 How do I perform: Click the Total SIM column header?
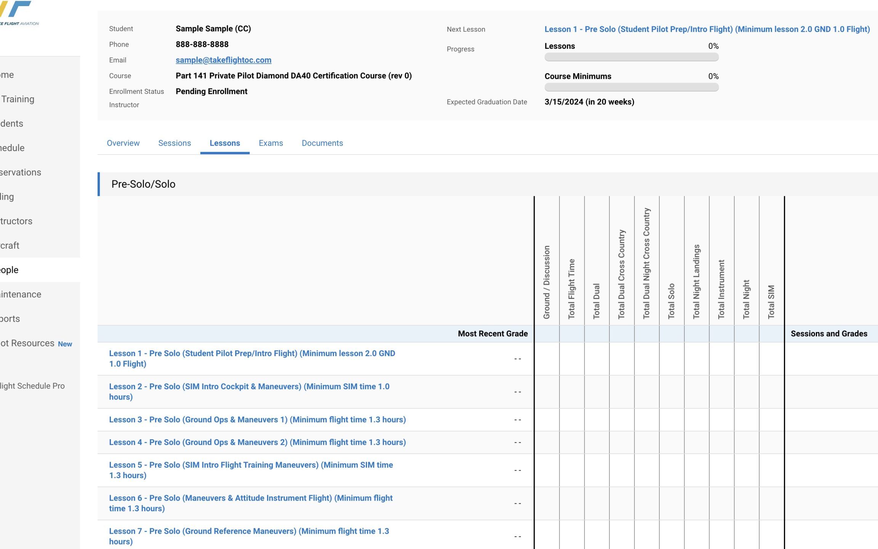pos(771,302)
